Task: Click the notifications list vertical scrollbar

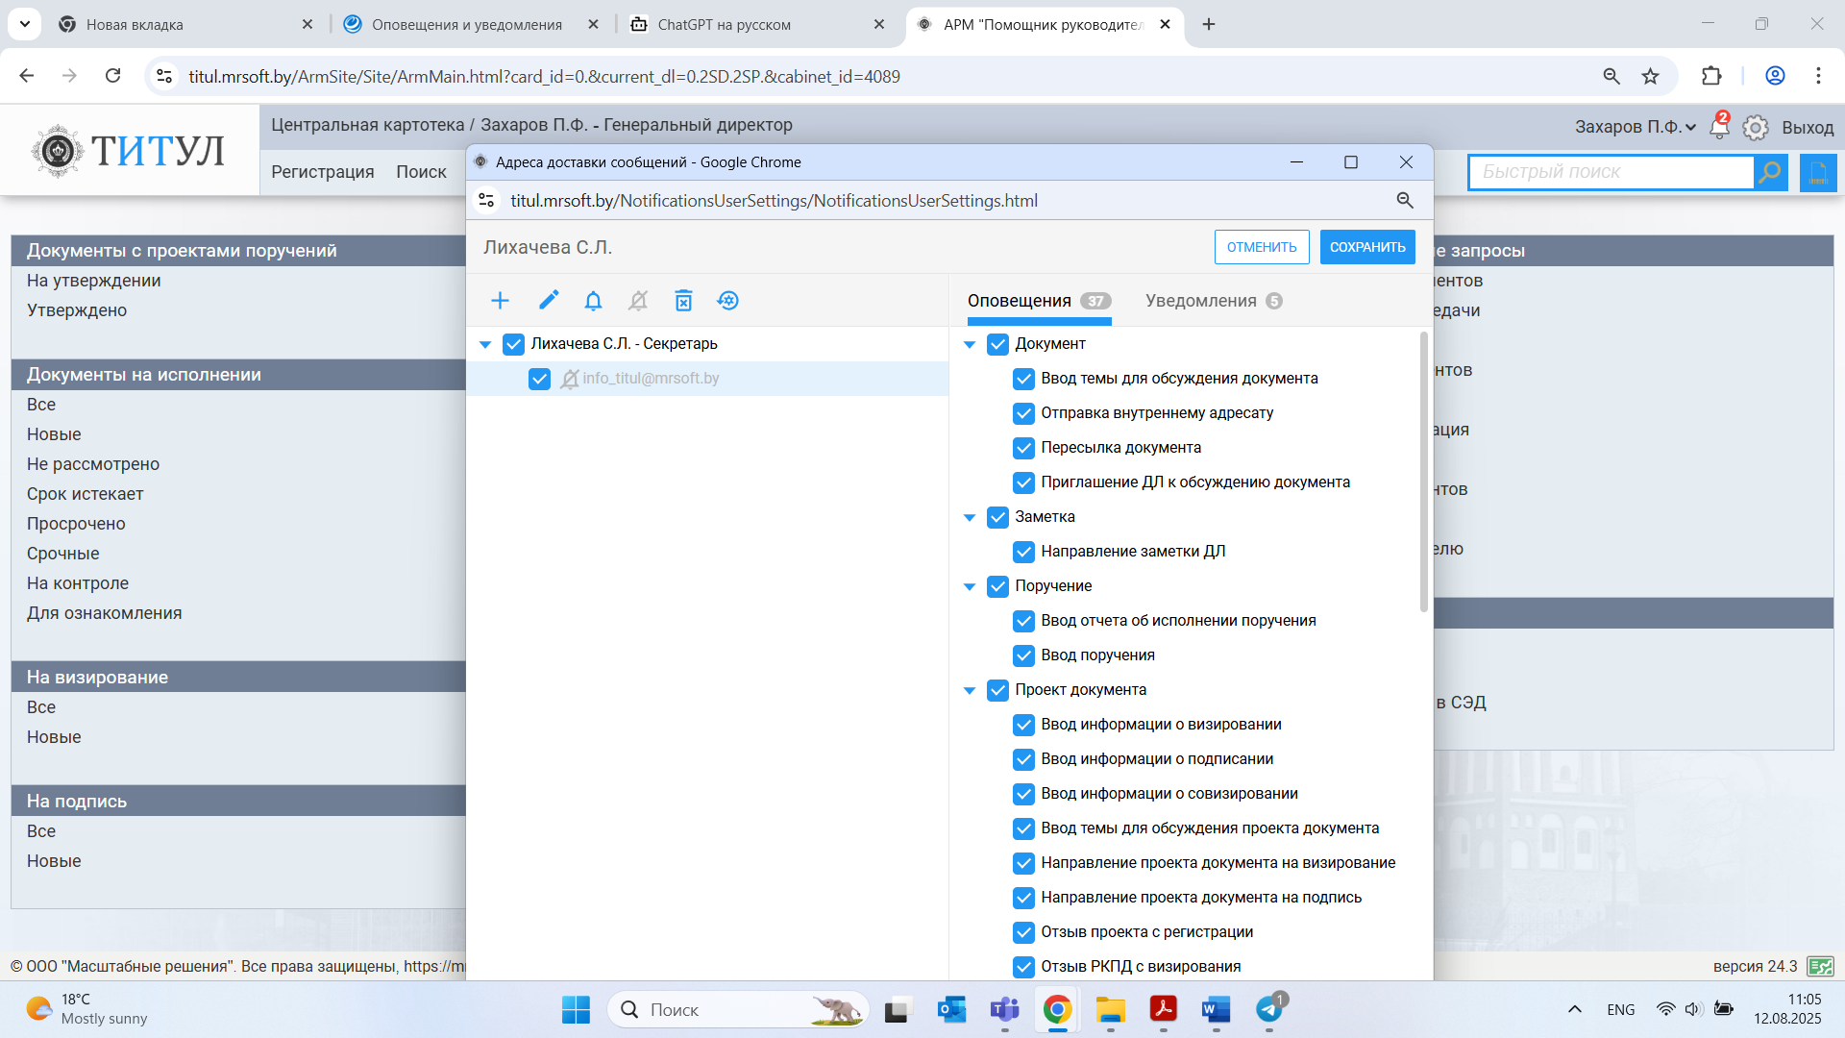Action: (x=1424, y=471)
